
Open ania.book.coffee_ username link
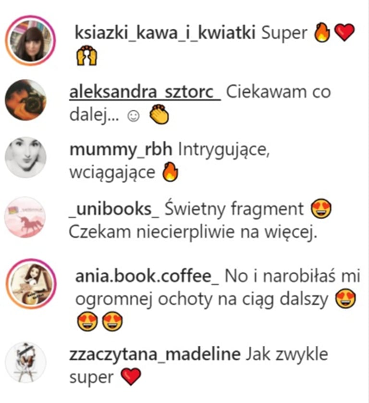coord(147,276)
